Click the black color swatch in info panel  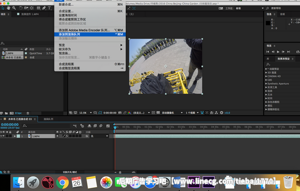pos(268,23)
